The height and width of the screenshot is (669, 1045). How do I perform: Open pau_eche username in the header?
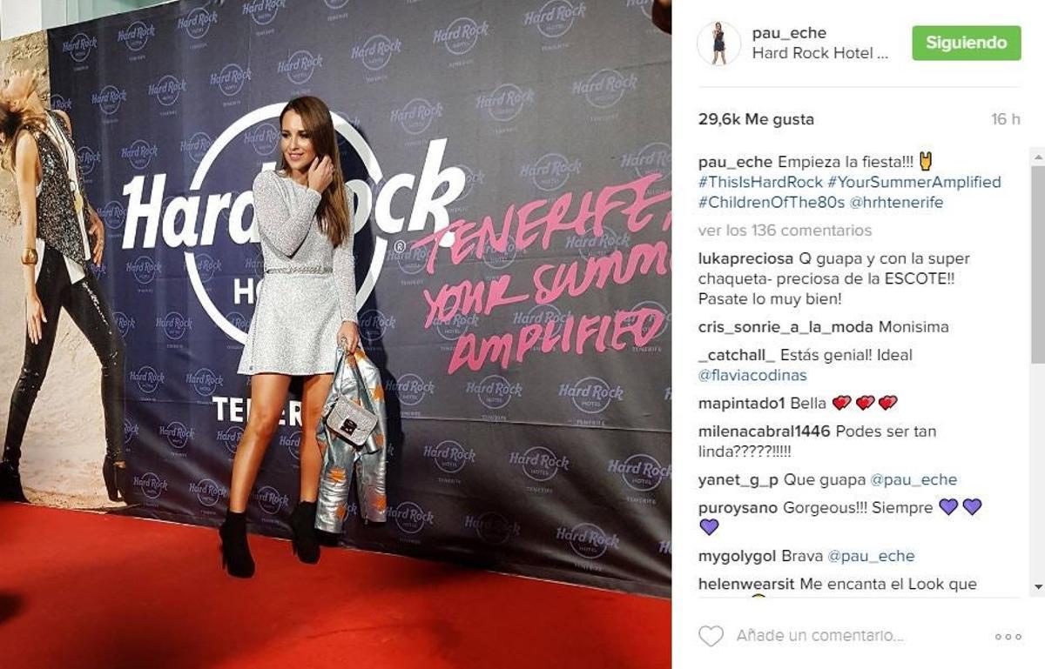pyautogui.click(x=789, y=33)
